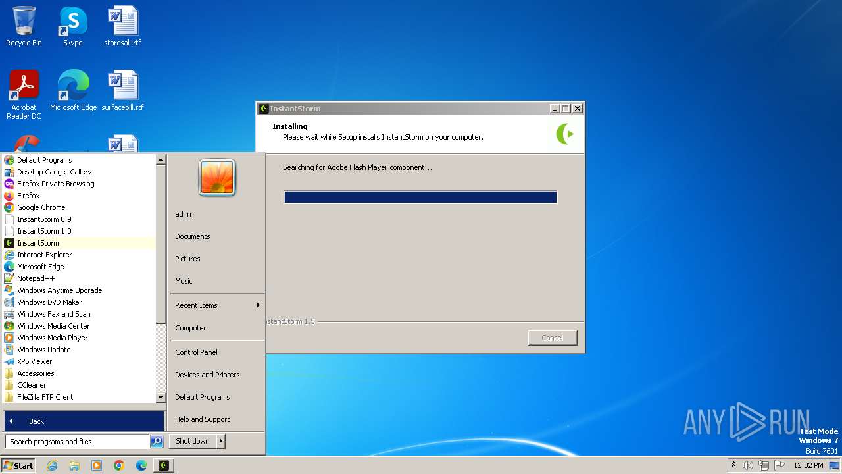This screenshot has width=842, height=474.
Task: Go Back to the main Start menu
Action: [x=84, y=421]
